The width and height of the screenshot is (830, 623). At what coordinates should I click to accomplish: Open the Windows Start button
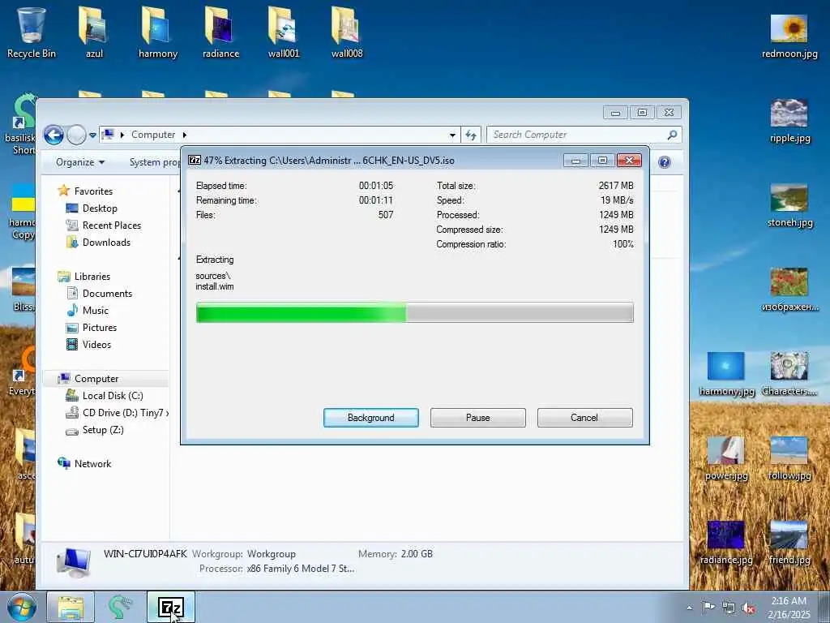(21, 607)
